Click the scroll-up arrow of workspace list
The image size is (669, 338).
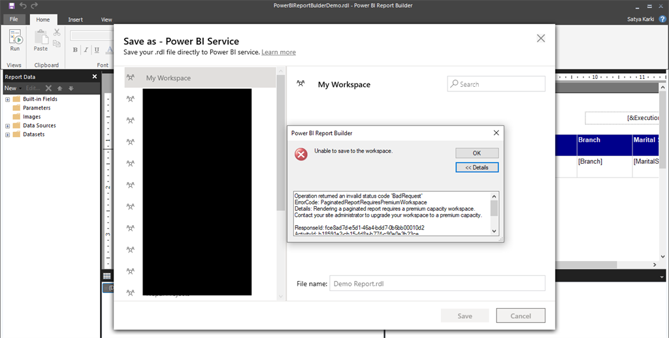tap(280, 70)
